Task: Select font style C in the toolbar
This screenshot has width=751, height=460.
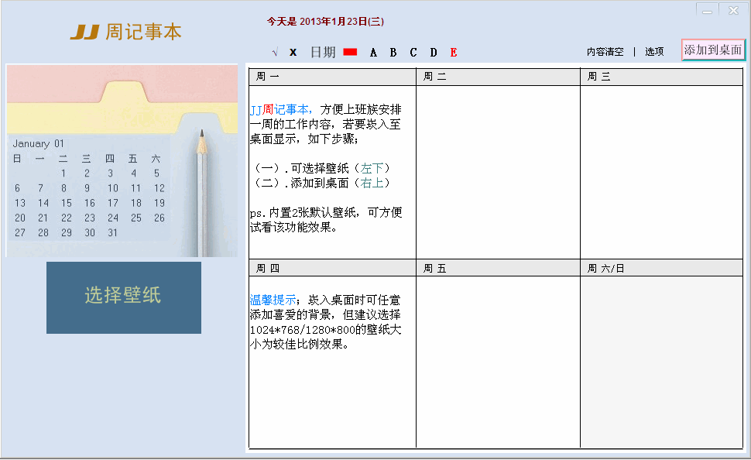Action: (x=413, y=53)
